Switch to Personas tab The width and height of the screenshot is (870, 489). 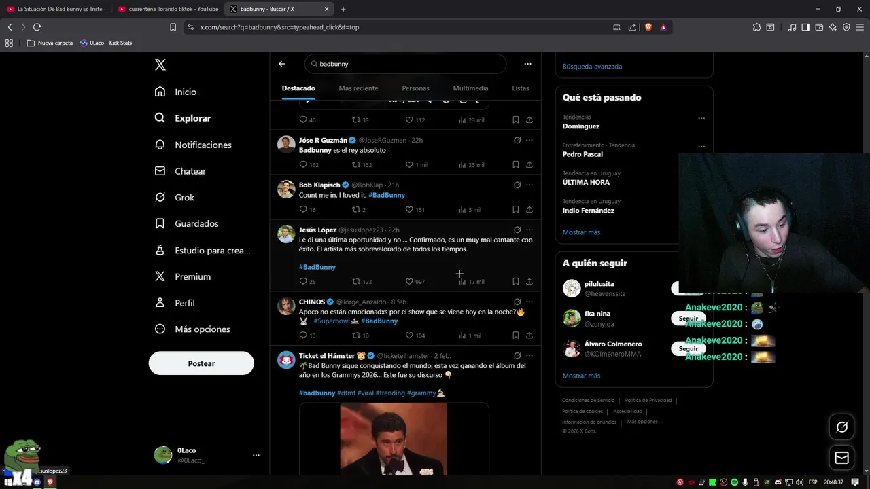pos(415,88)
